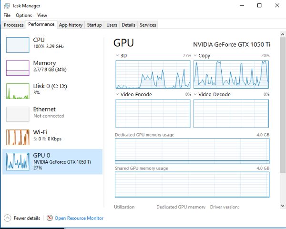Viewport: 286px width, 229px height.
Task: Switch to the App history tab
Action: pyautogui.click(x=71, y=25)
